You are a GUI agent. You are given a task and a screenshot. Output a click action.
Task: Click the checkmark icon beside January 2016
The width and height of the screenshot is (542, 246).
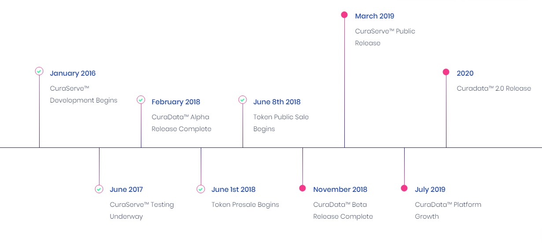39,71
